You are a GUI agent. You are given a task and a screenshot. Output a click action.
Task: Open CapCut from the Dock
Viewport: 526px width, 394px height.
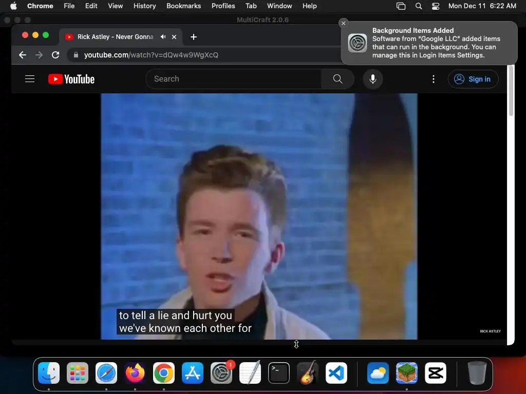[436, 373]
